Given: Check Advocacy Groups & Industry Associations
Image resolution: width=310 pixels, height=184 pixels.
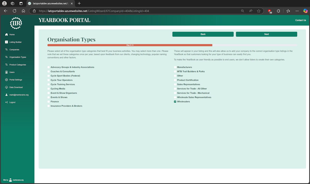Looking at the screenshot, I should click(x=49, y=67).
